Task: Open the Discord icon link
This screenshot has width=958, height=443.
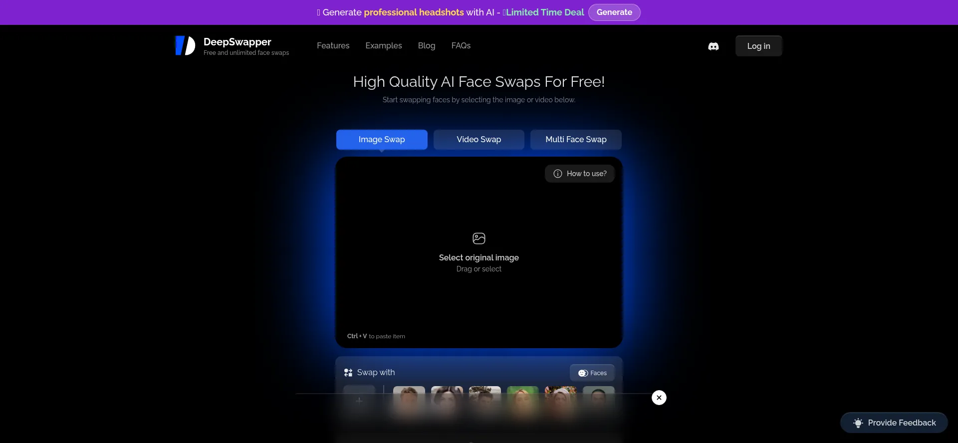Action: click(x=714, y=46)
